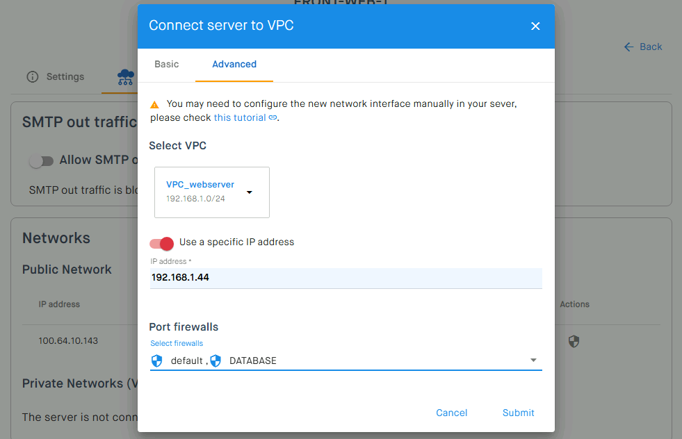Open the VPC_webserver dropdown
The height and width of the screenshot is (439, 682).
212,192
